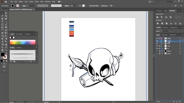Unlock the palette layer lock
Image resolution: width=184 pixels, height=103 pixels.
tap(159, 38)
